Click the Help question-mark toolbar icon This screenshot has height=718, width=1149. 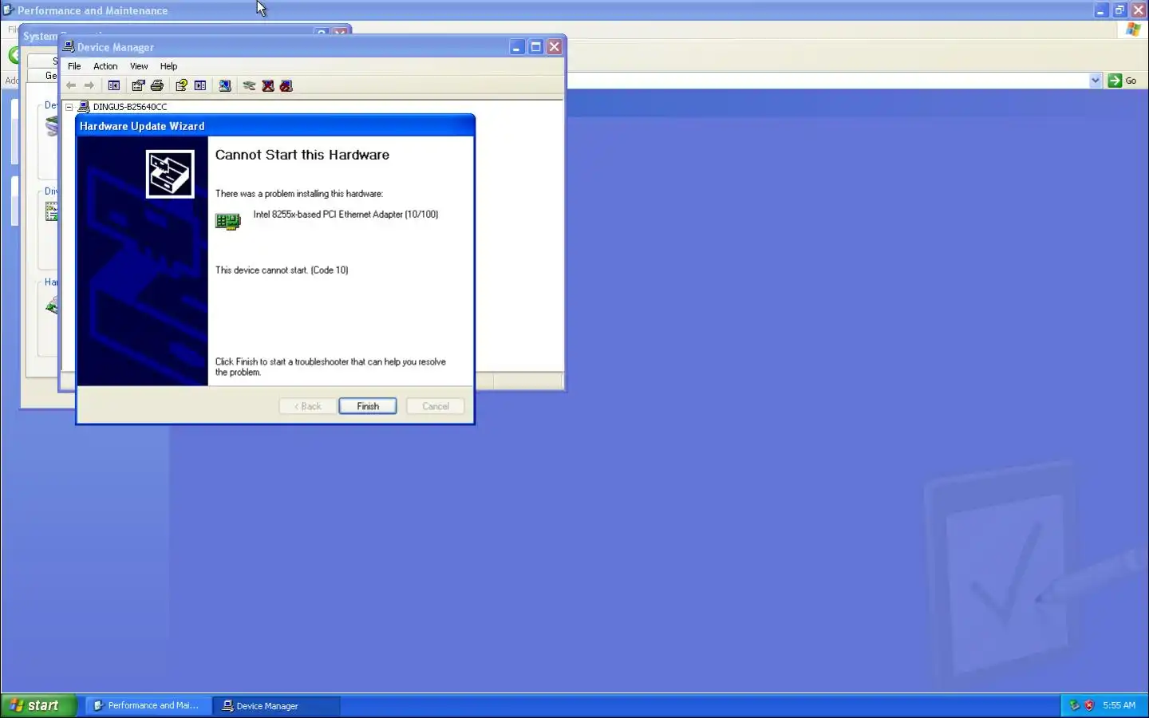coord(181,85)
